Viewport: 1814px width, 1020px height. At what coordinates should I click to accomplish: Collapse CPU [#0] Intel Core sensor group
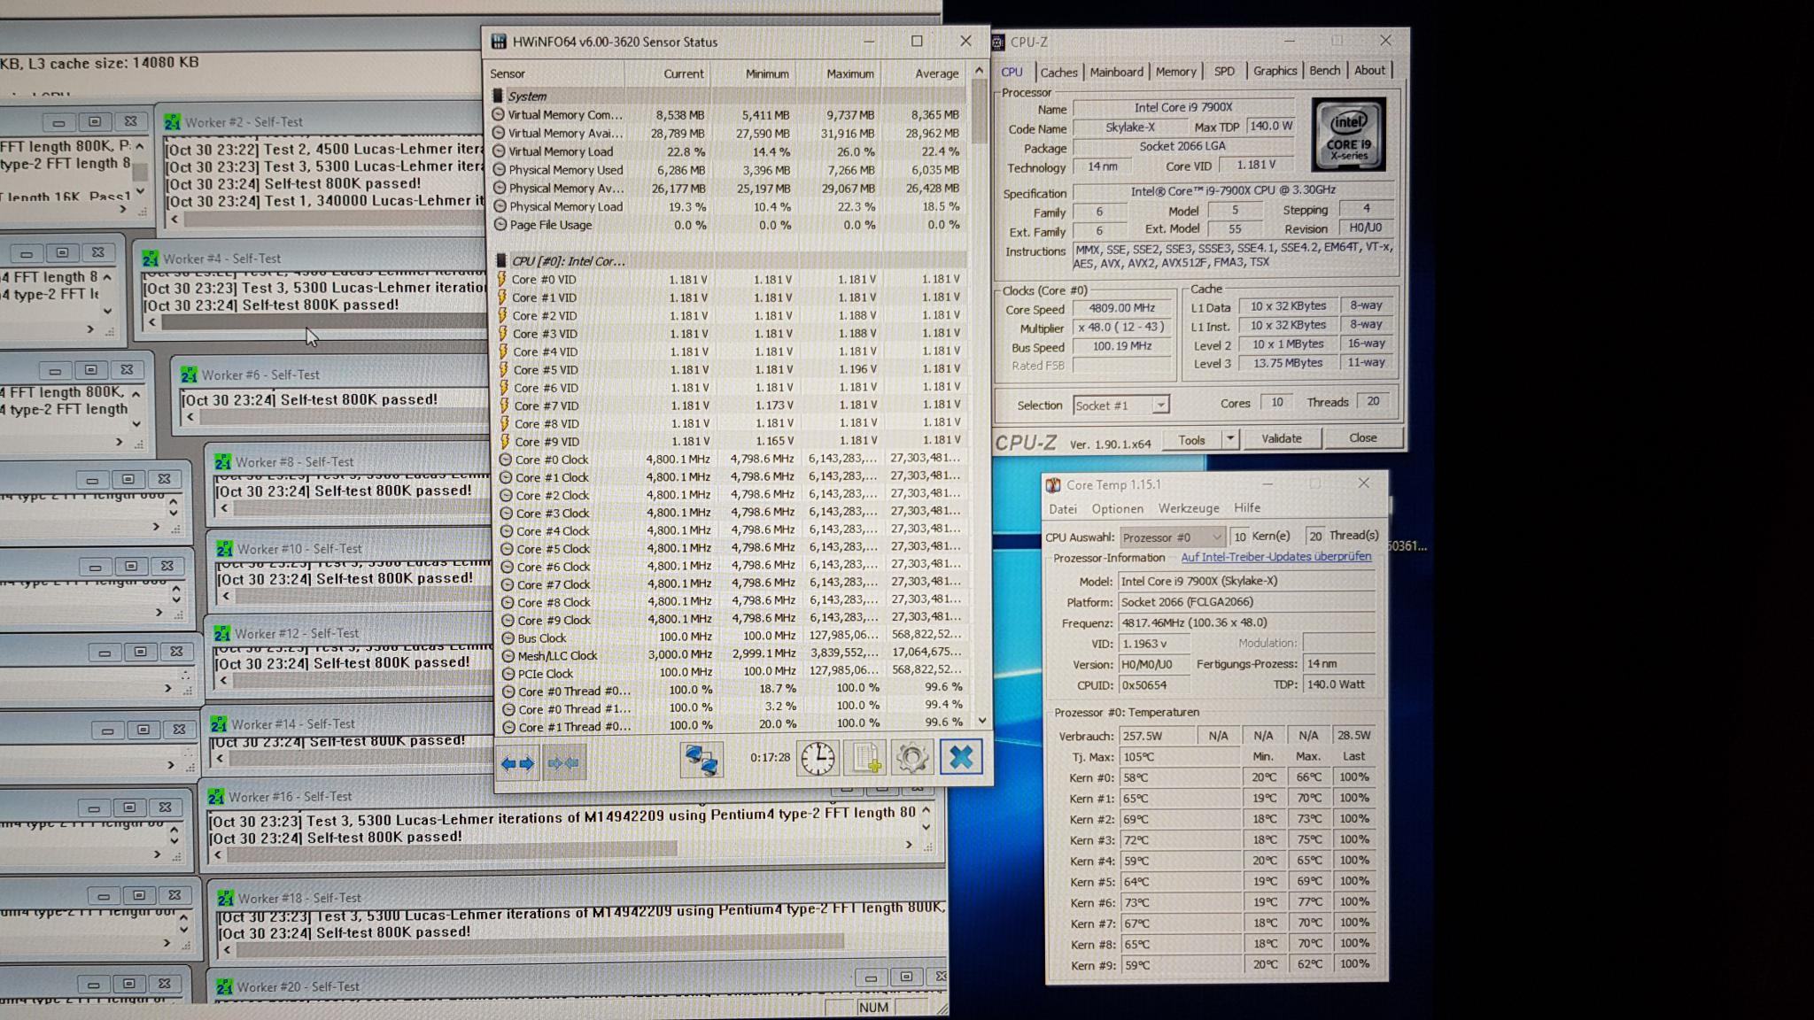coord(501,260)
